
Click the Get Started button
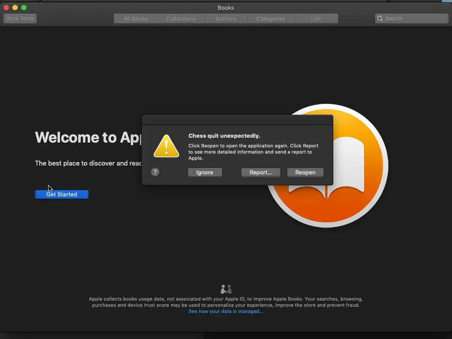coord(61,194)
